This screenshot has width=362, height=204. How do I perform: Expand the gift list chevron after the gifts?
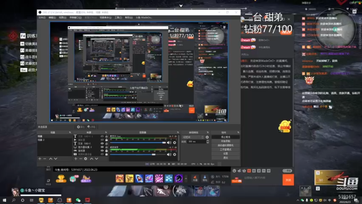[x=186, y=179]
